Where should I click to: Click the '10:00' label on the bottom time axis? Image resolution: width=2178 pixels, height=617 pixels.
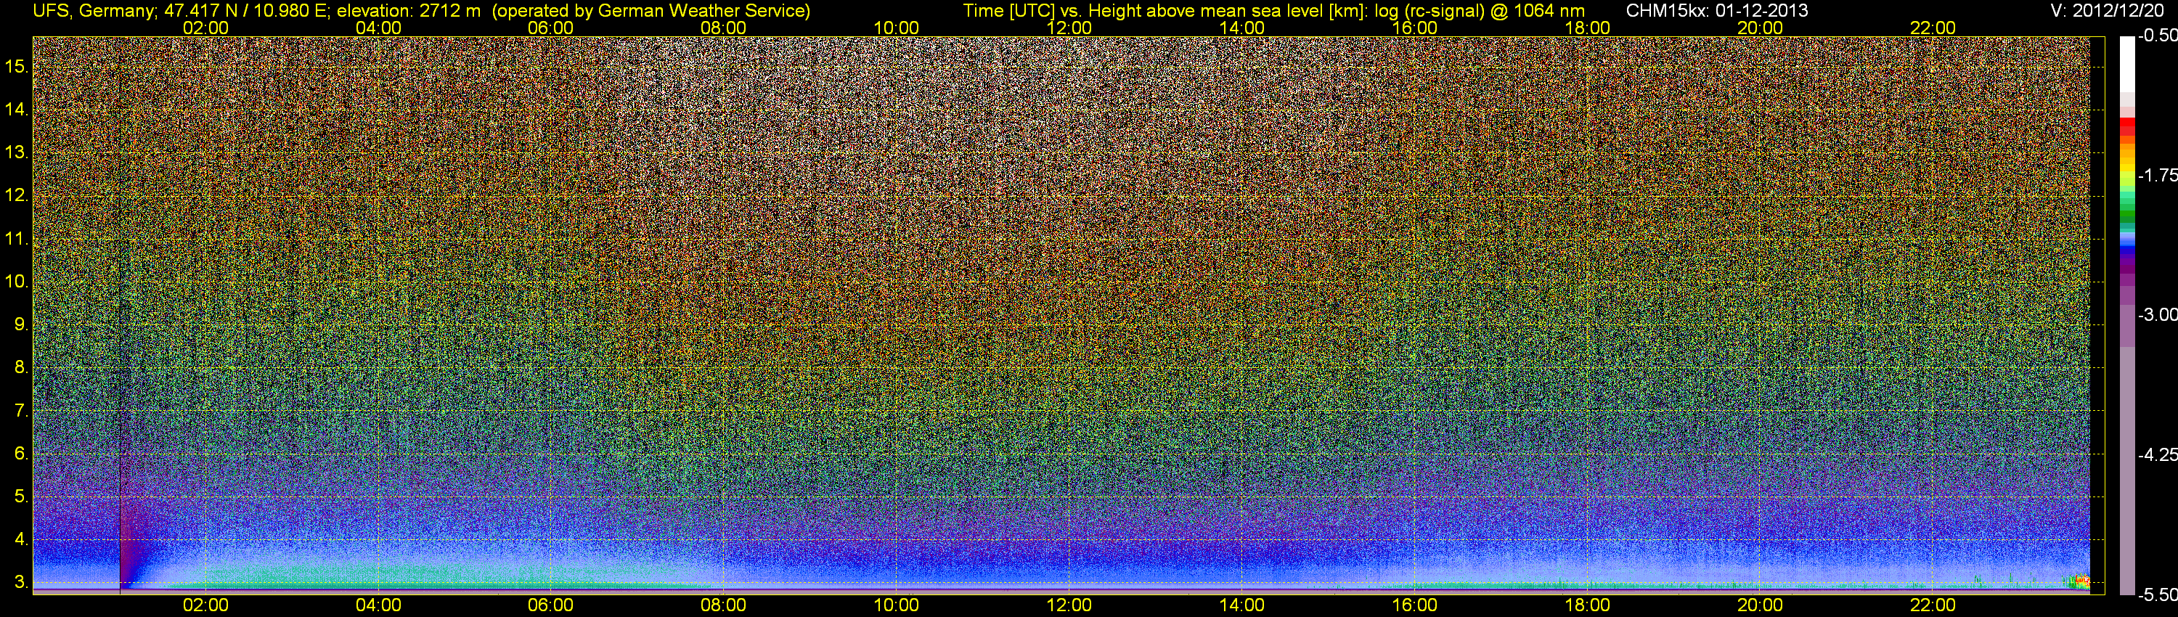click(896, 605)
